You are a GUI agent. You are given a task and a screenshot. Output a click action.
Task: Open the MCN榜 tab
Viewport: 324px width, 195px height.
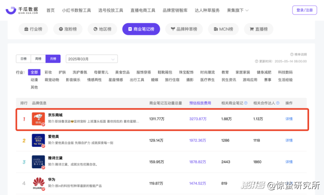pyautogui.click(x=224, y=29)
